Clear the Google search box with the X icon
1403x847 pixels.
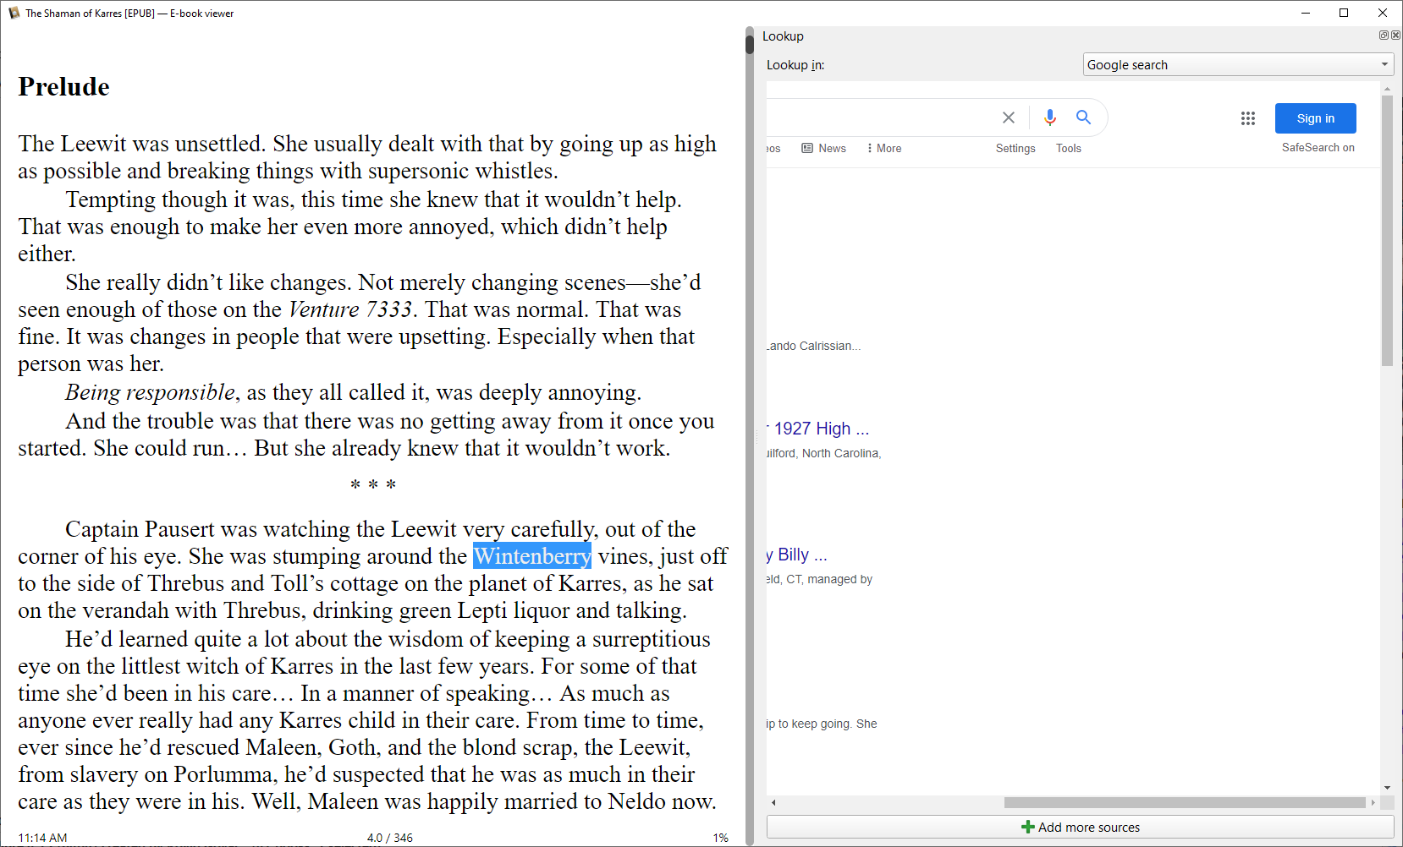(x=1008, y=117)
